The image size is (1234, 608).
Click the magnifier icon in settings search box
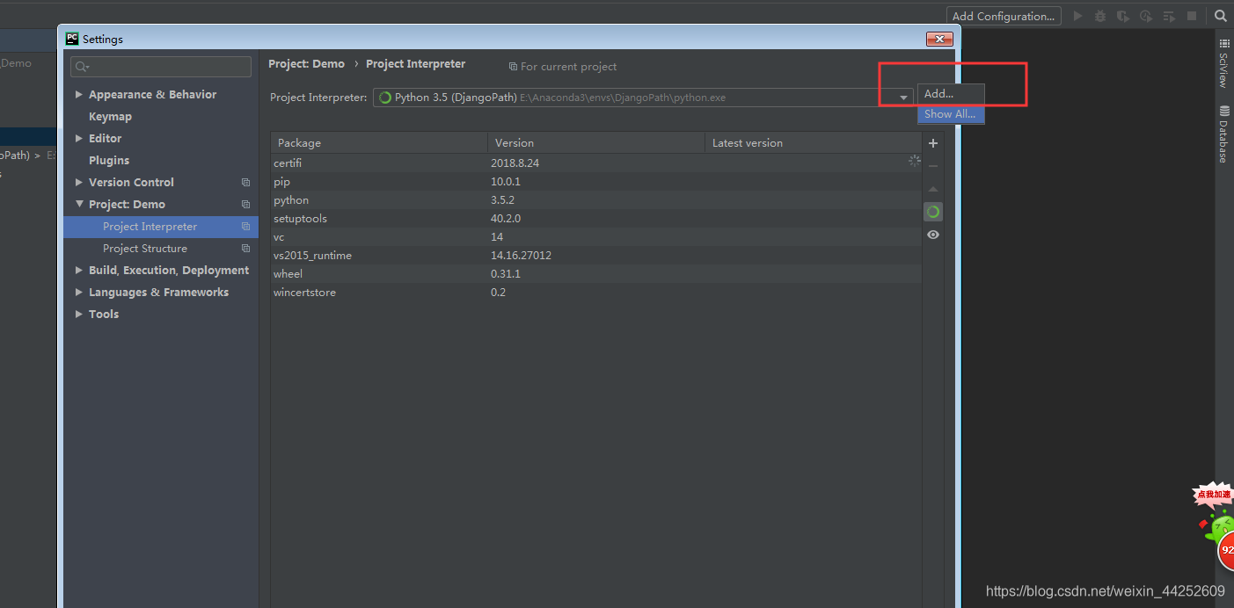click(x=82, y=67)
